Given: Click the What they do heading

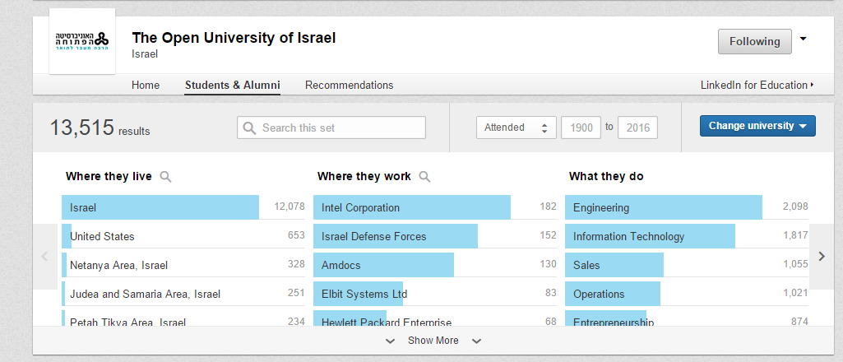Looking at the screenshot, I should 606,176.
